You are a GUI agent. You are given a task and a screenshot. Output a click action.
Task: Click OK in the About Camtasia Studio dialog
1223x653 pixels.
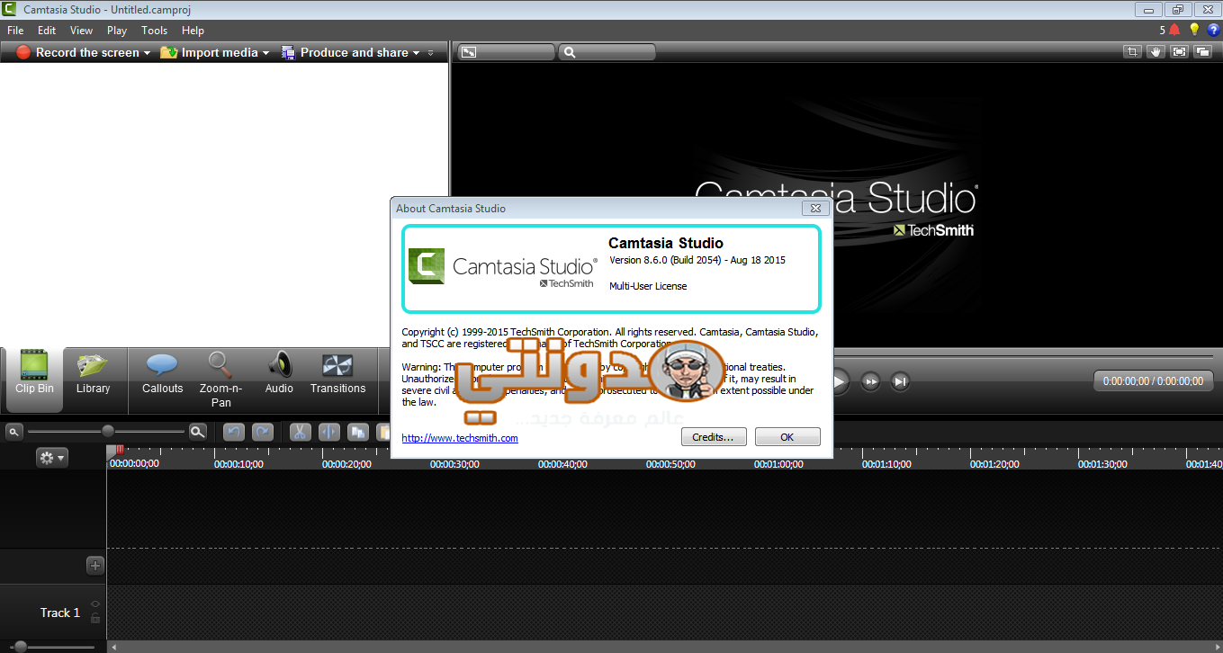click(x=787, y=437)
